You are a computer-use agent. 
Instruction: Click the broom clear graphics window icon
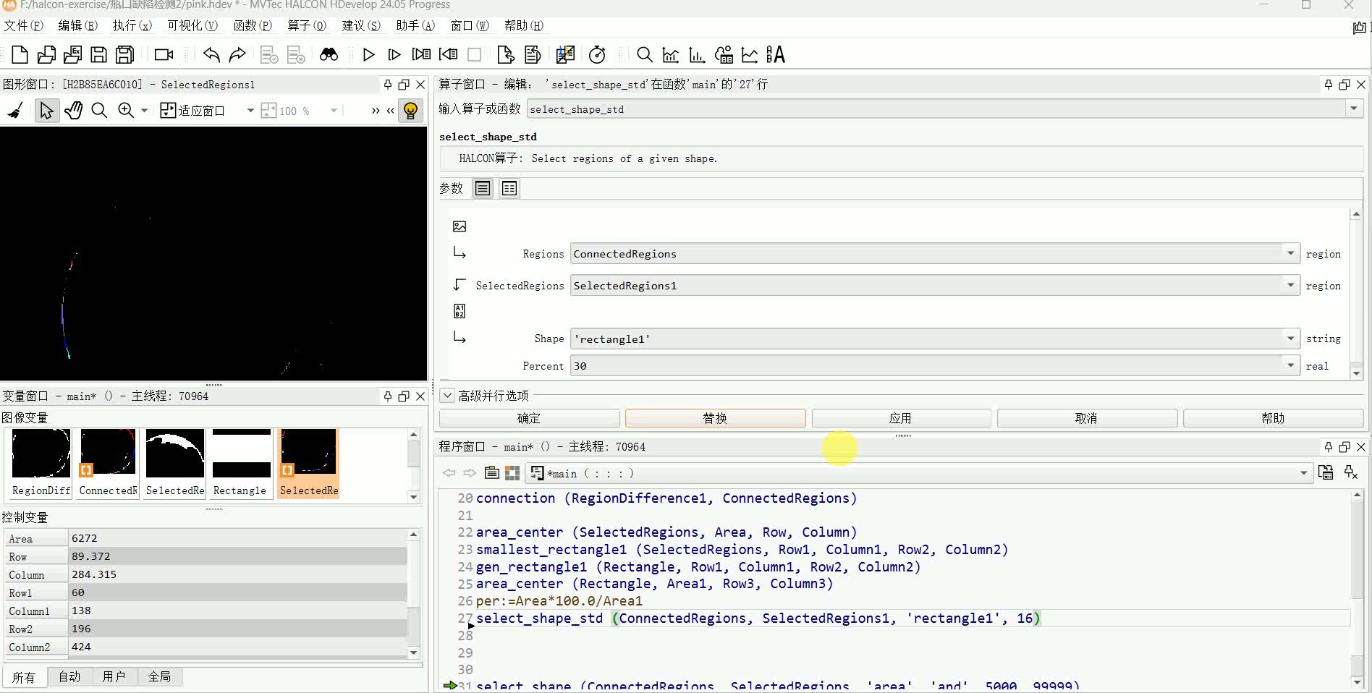coord(15,111)
